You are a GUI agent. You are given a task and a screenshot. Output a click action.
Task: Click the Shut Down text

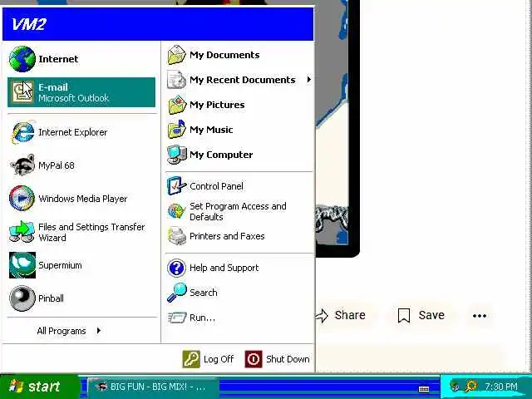tap(288, 359)
